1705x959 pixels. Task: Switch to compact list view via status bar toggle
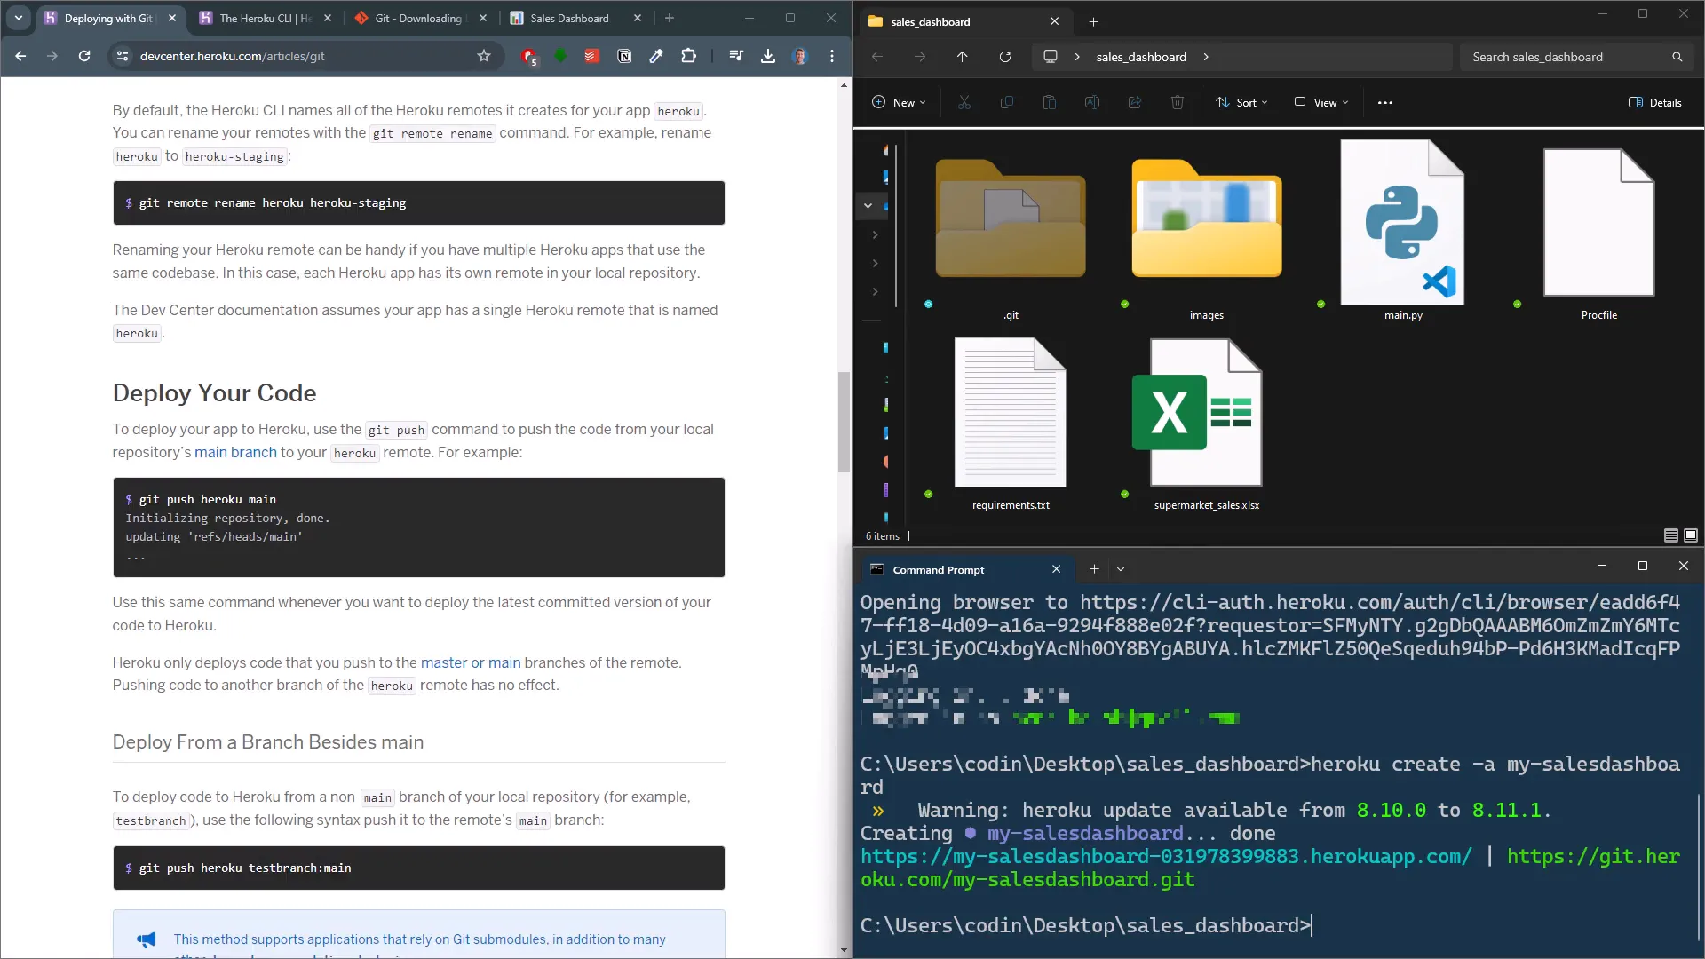click(1670, 535)
